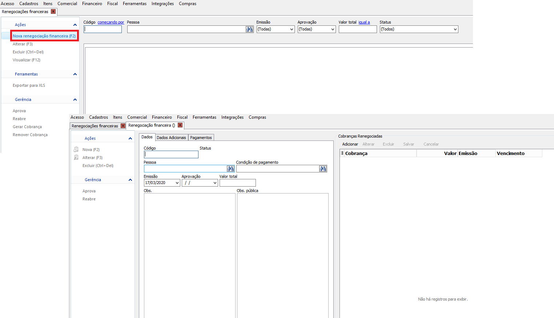The width and height of the screenshot is (554, 318).
Task: Open the column chooser icon left of Cobrança header
Action: (x=342, y=153)
